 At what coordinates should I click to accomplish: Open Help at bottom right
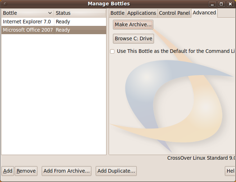pos(230,171)
